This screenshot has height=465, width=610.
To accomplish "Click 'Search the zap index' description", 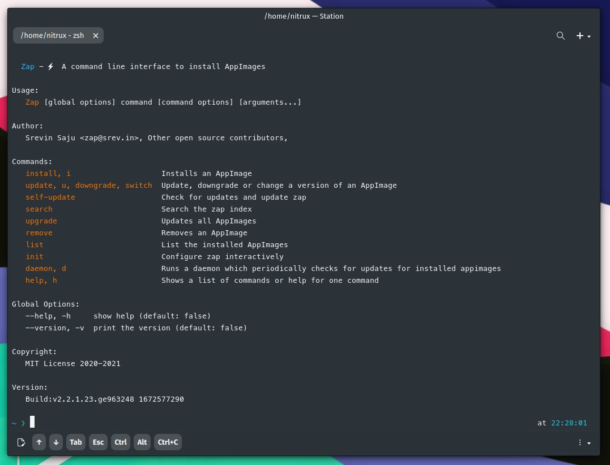I will point(207,209).
